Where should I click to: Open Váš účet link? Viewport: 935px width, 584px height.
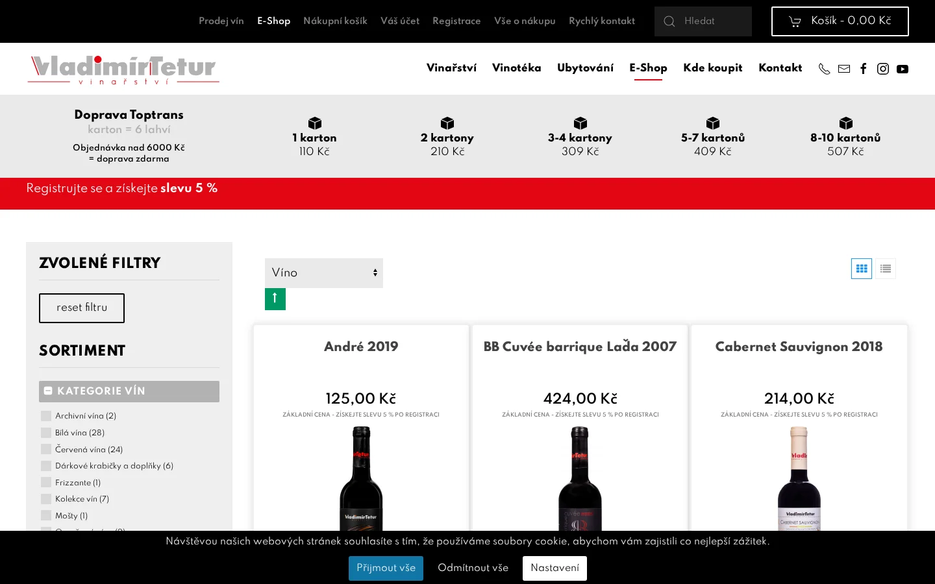point(400,21)
